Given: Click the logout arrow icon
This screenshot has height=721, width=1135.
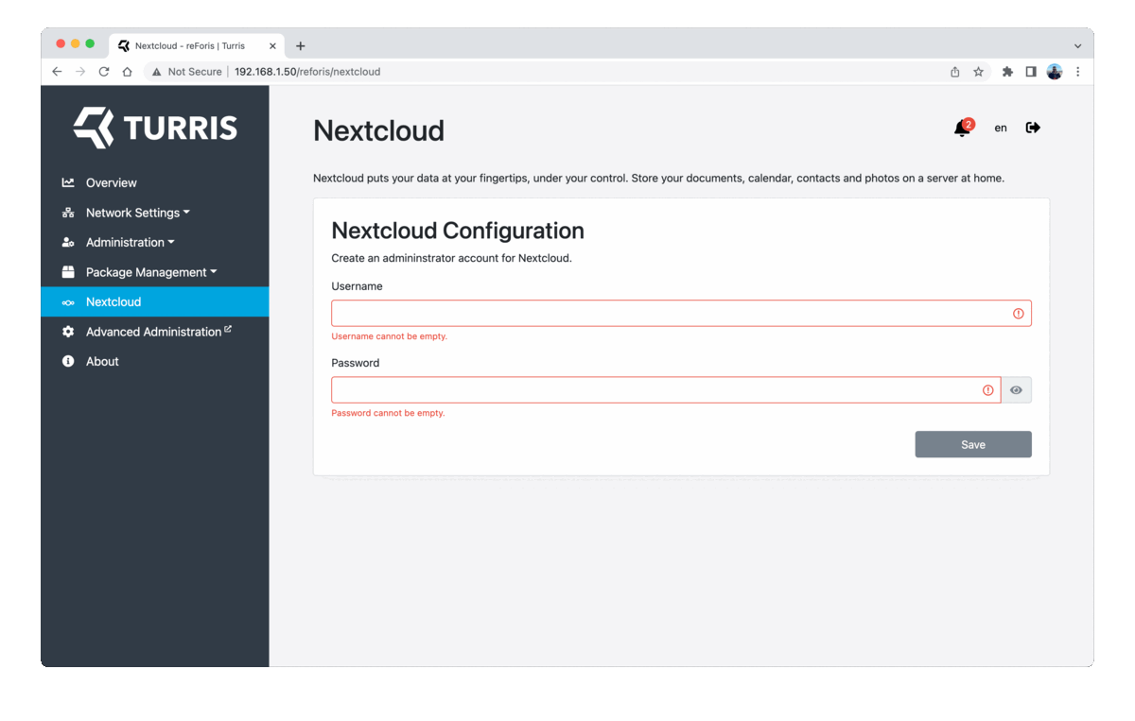Looking at the screenshot, I should [x=1033, y=128].
